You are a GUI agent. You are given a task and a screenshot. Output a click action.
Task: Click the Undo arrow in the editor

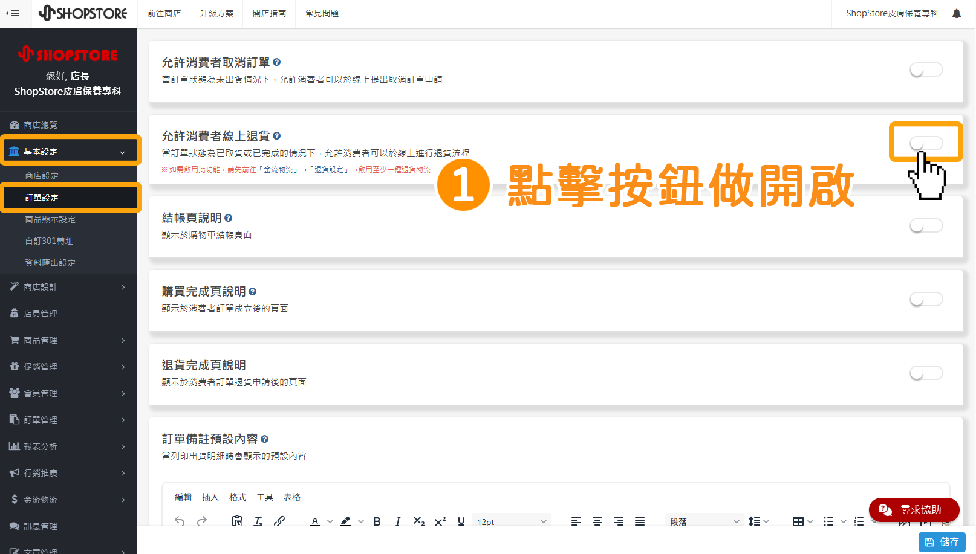[180, 521]
